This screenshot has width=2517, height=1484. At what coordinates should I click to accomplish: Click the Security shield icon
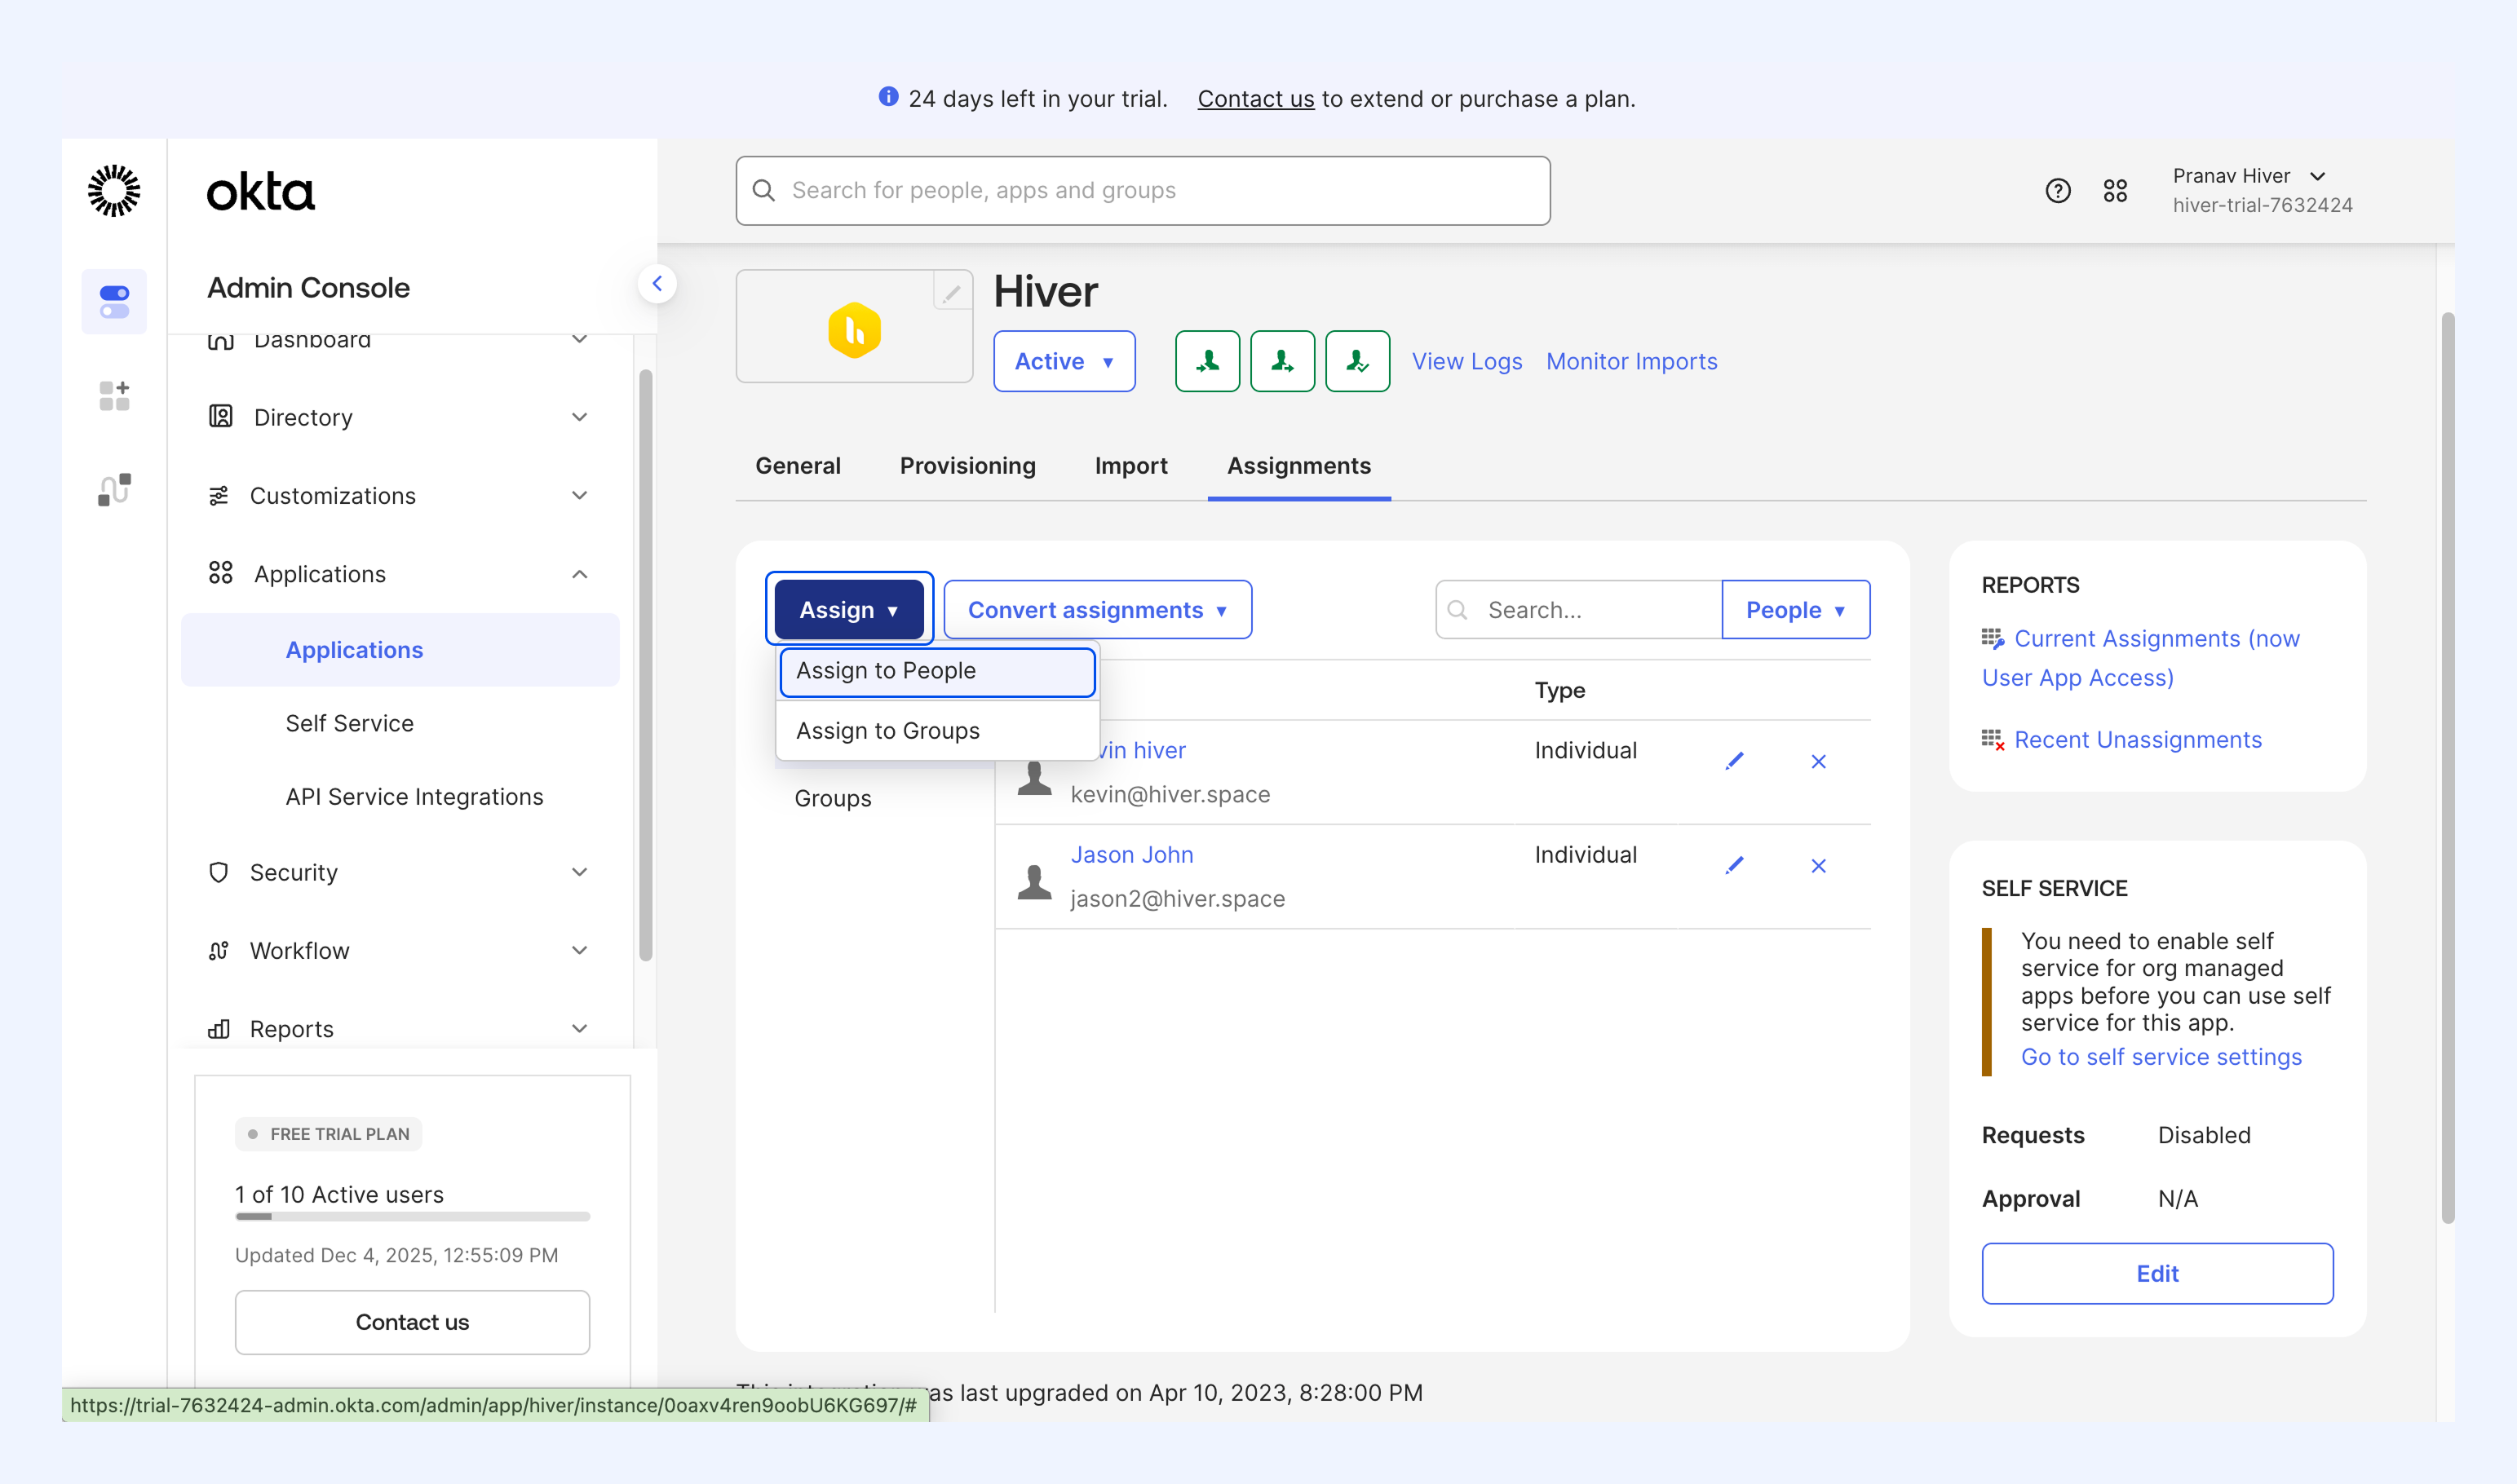pyautogui.click(x=218, y=872)
